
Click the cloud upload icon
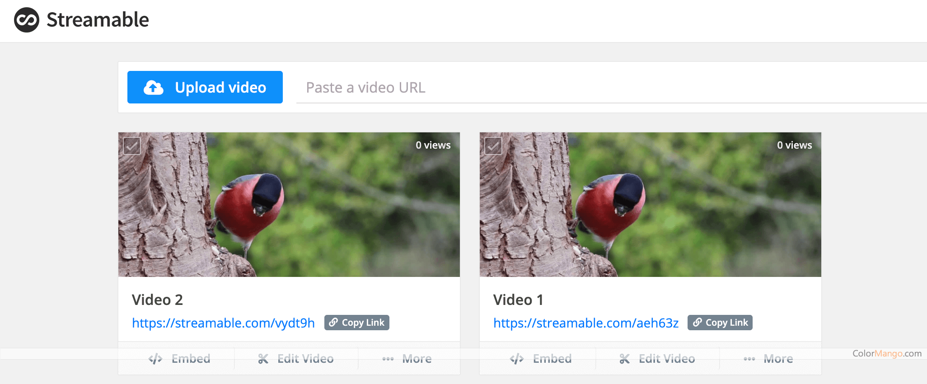point(154,87)
